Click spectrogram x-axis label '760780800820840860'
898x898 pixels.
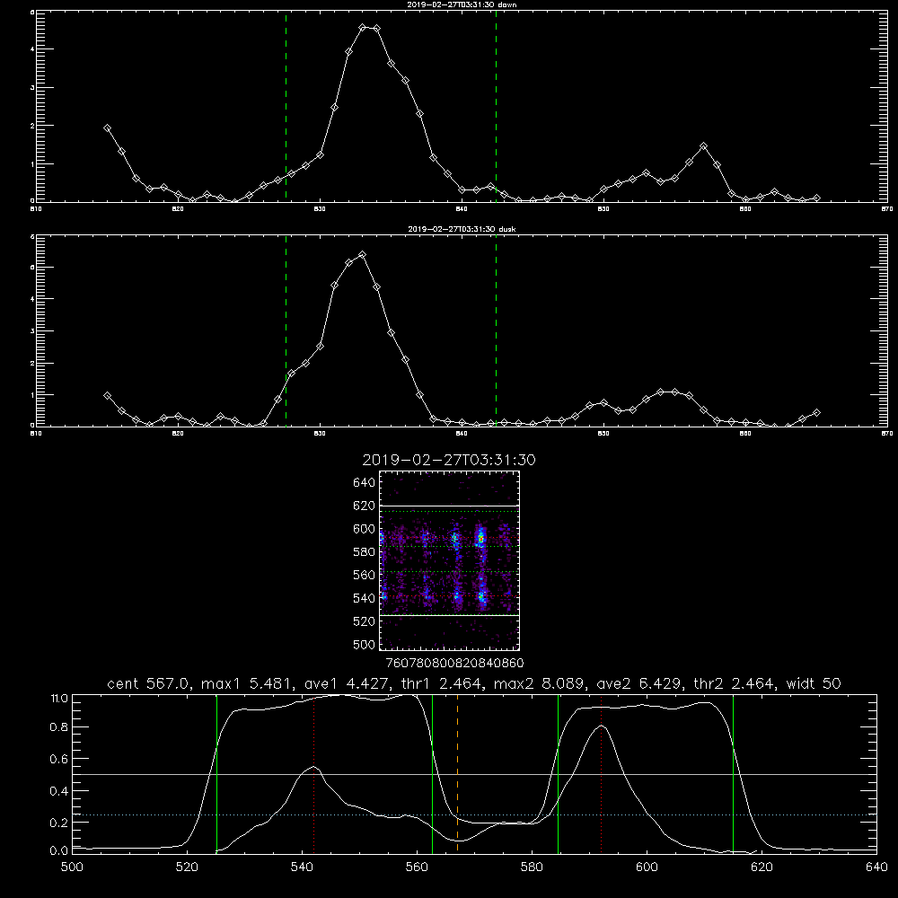(454, 663)
